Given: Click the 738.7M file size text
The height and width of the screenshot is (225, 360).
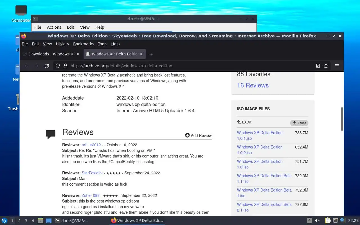Looking at the screenshot, I should pyautogui.click(x=301, y=133).
